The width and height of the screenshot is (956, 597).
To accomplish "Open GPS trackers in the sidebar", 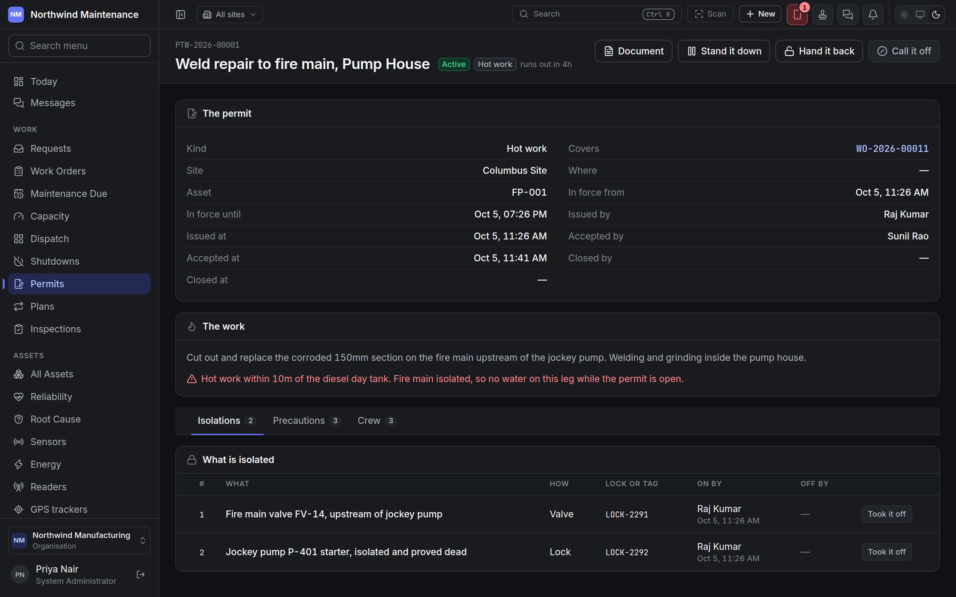I will pyautogui.click(x=79, y=509).
